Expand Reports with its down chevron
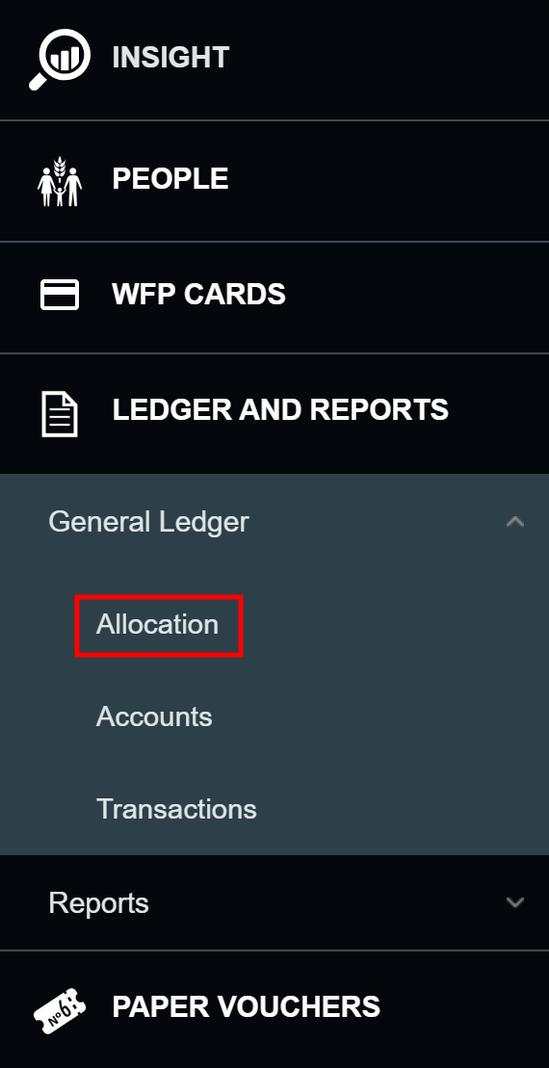The height and width of the screenshot is (1068, 549). click(515, 903)
